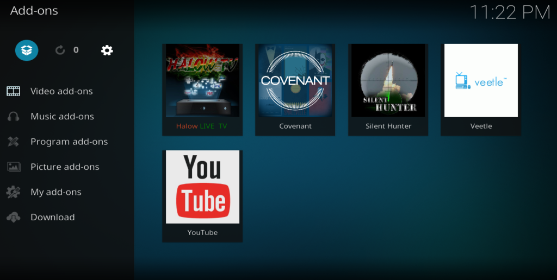Click the Music add-ons headphones icon

pyautogui.click(x=14, y=116)
